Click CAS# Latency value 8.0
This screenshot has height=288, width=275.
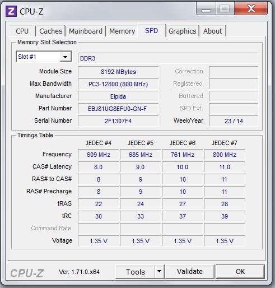[x=99, y=167]
